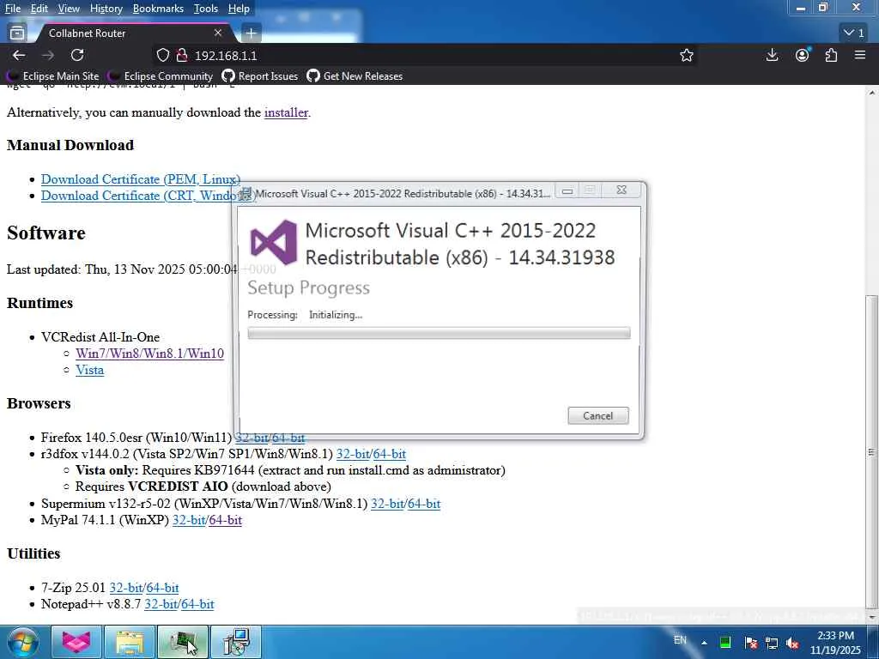The width and height of the screenshot is (879, 659).
Task: Open Windows Explorer folder taskbar icon
Action: click(130, 642)
